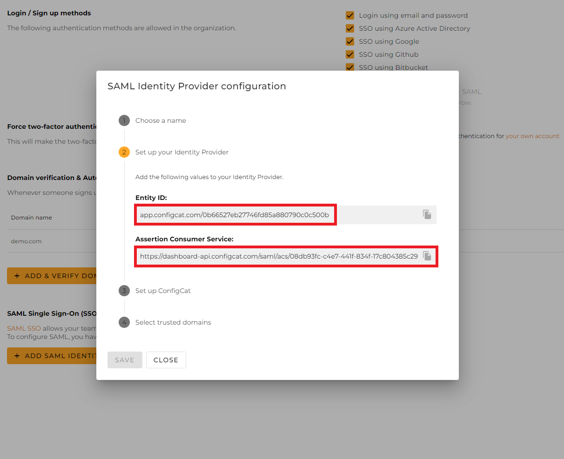
Task: Copy the Assertion Consumer Service URL via its copy icon
Action: tap(427, 256)
